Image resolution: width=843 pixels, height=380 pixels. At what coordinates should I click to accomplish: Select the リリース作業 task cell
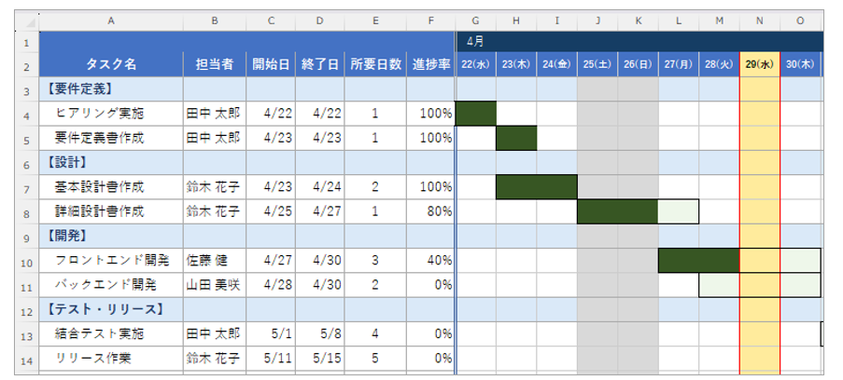click(x=111, y=359)
